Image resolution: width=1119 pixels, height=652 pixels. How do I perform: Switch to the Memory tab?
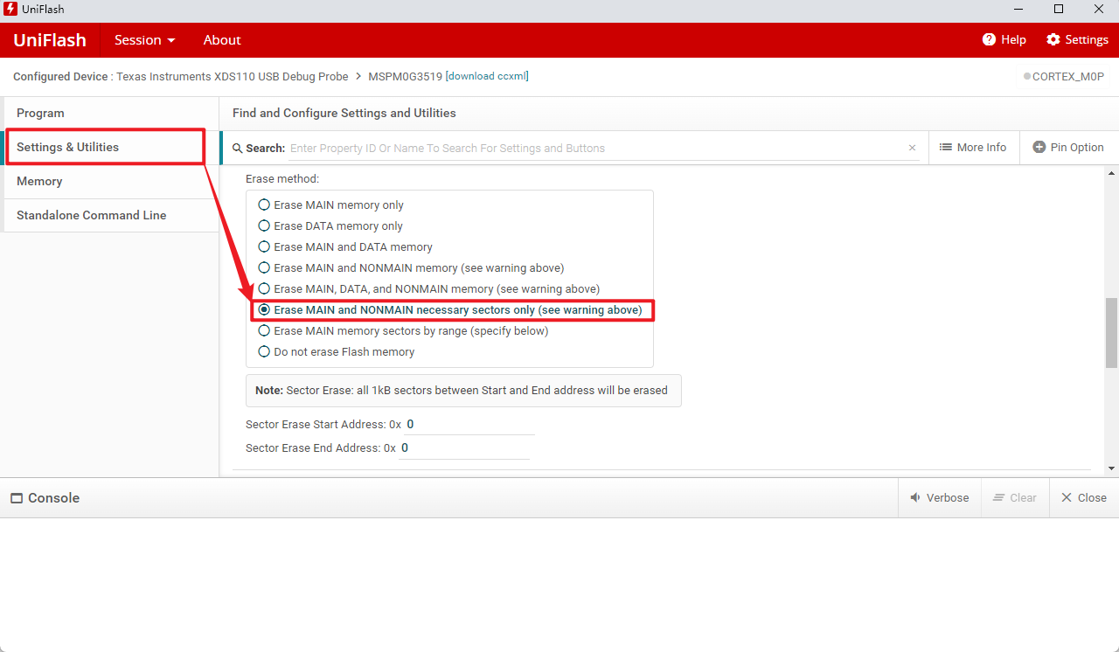coord(39,181)
